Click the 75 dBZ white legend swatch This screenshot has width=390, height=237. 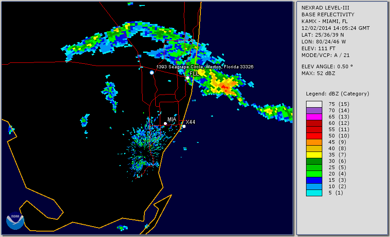click(314, 104)
